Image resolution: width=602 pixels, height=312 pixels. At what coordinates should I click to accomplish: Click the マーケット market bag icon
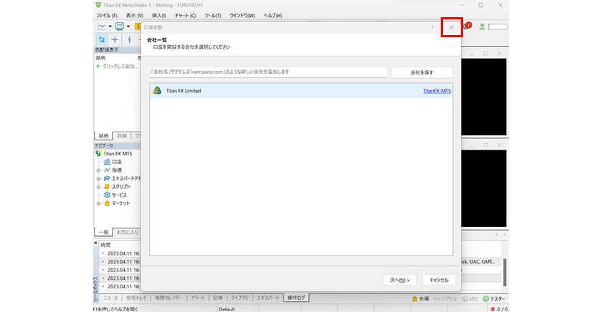[107, 203]
